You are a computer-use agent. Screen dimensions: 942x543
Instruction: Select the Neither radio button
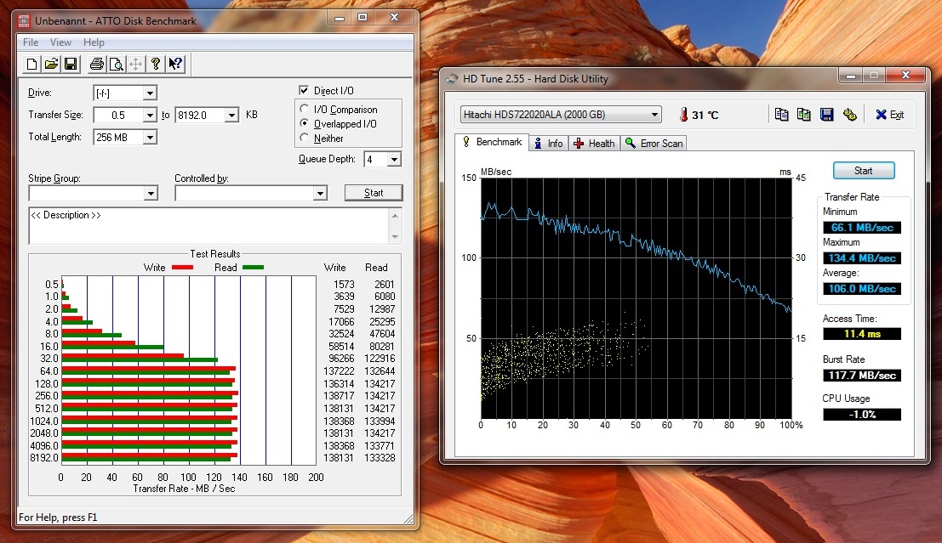coord(304,139)
